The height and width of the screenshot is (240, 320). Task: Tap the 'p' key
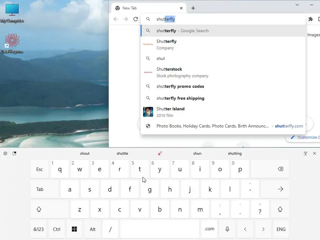click(x=240, y=169)
